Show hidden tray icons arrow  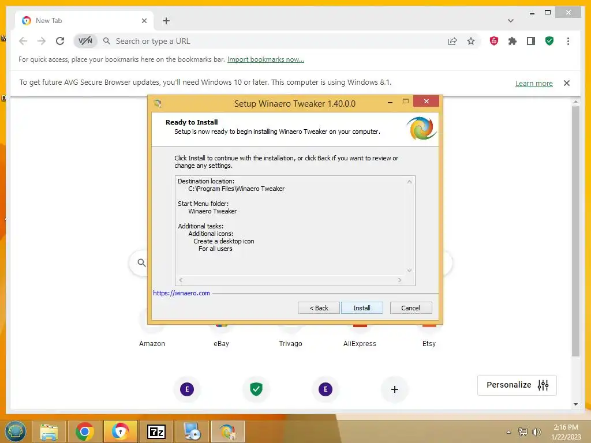pos(508,432)
